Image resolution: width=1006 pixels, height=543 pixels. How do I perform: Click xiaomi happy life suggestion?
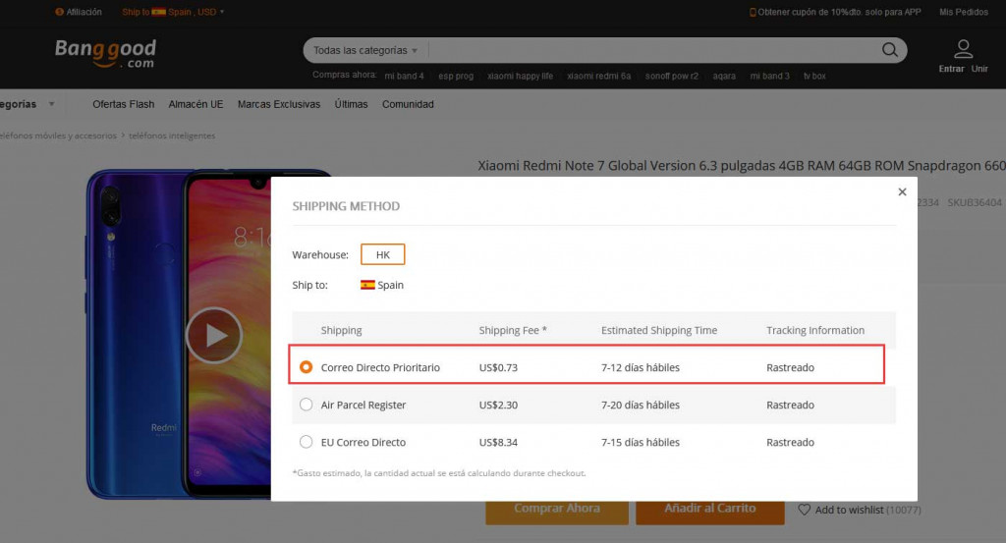click(521, 76)
